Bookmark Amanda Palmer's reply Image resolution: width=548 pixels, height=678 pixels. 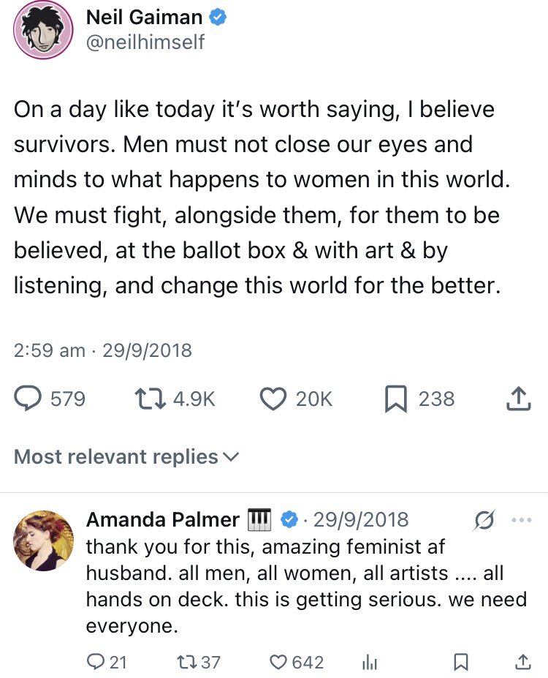tap(461, 662)
